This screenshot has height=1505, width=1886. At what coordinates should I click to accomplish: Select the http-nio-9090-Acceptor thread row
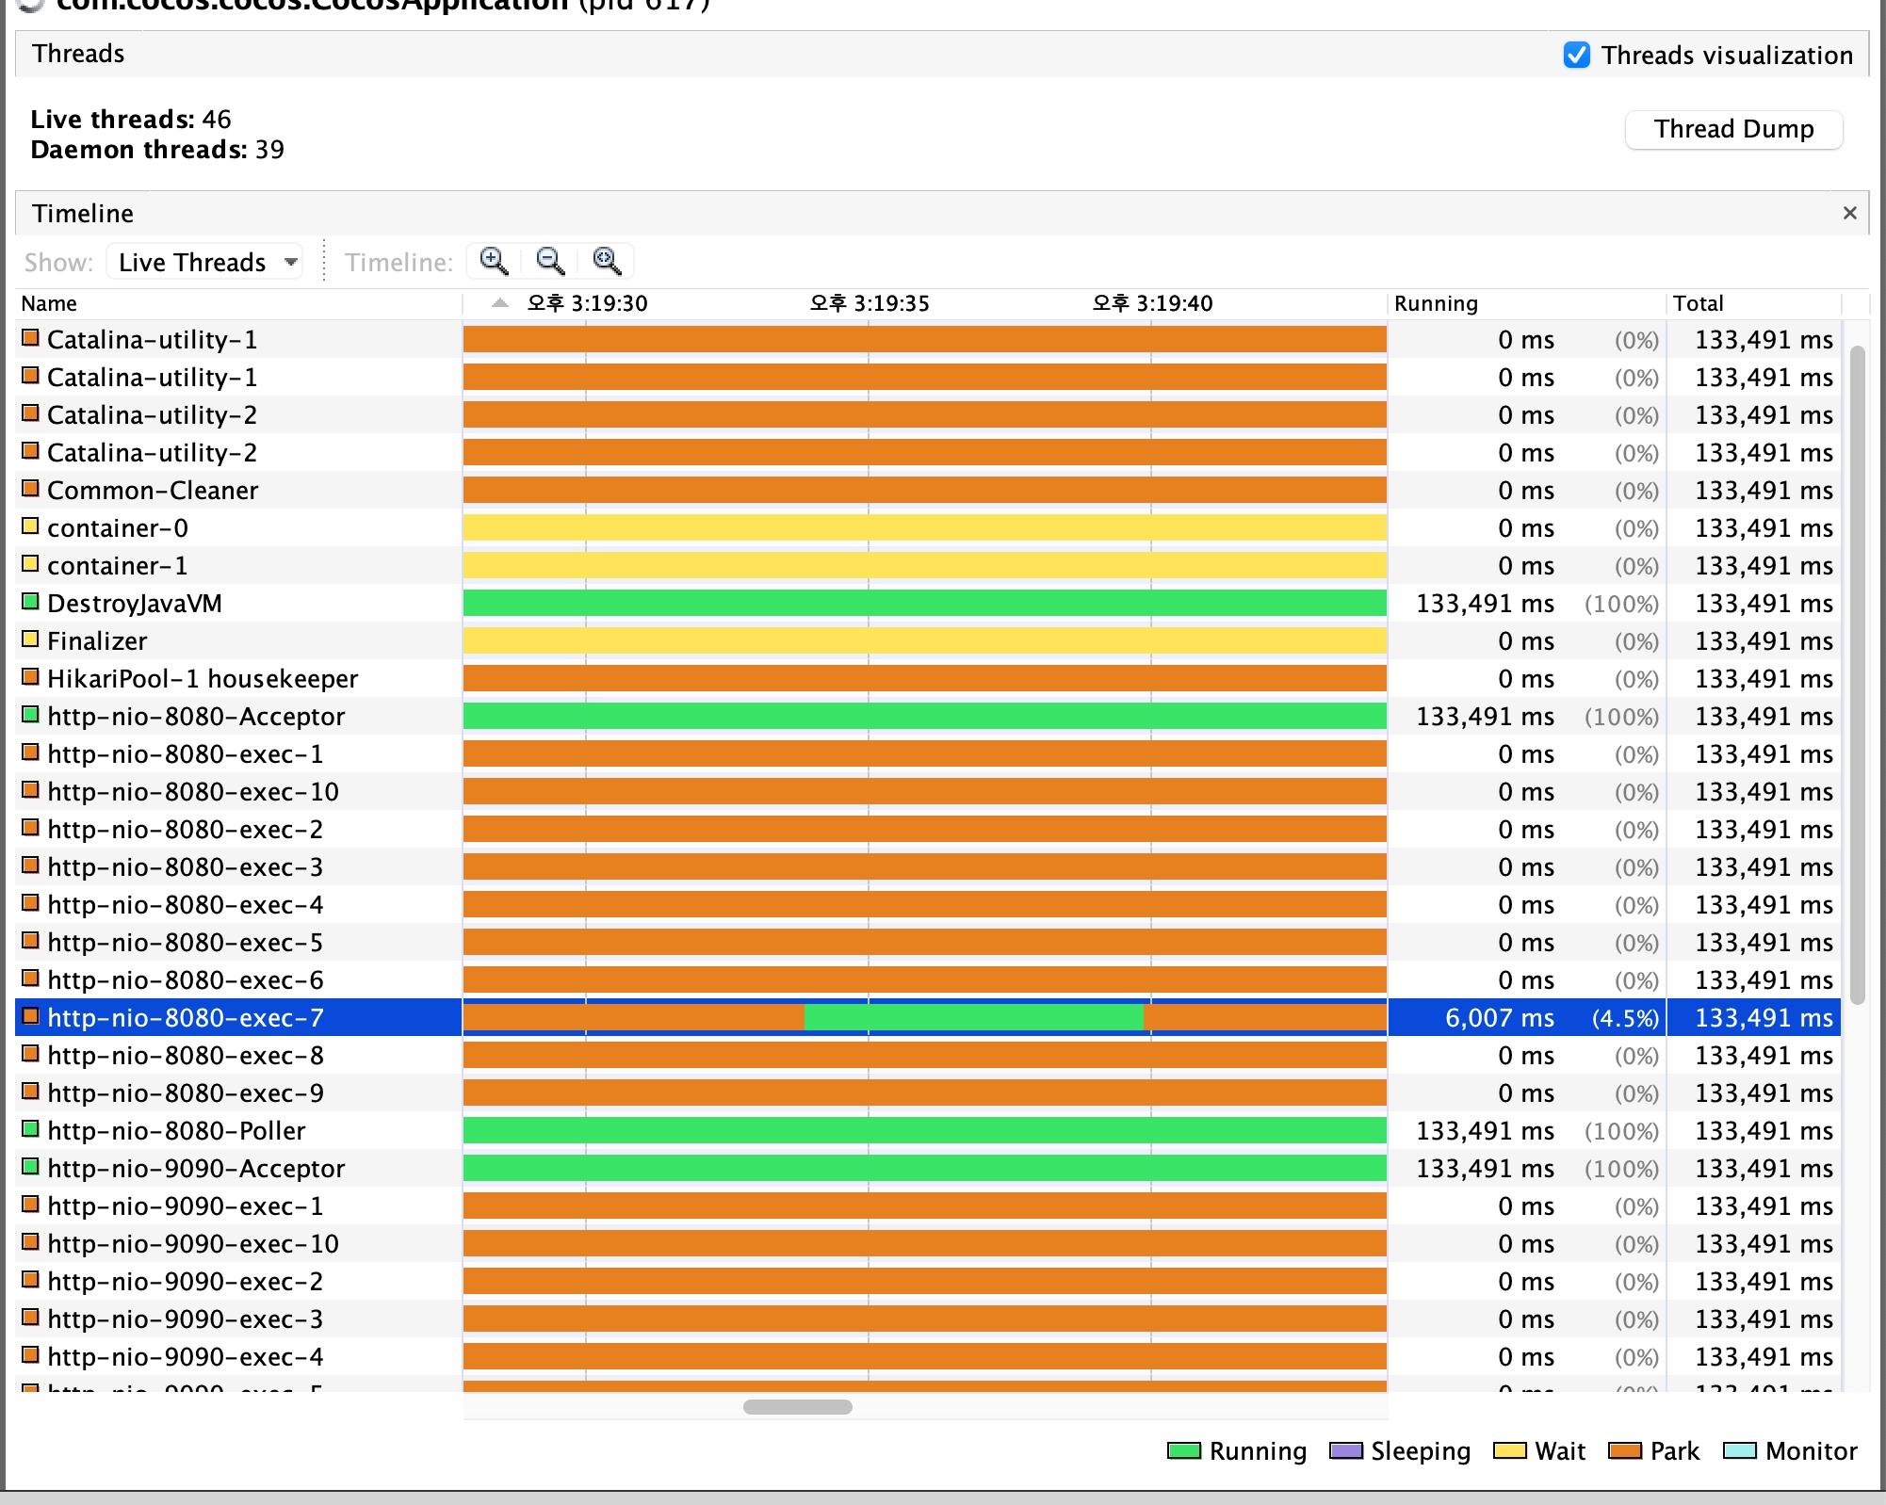(x=196, y=1168)
